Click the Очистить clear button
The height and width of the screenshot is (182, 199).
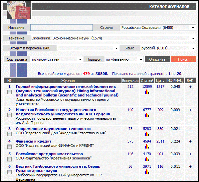[x=157, y=59]
